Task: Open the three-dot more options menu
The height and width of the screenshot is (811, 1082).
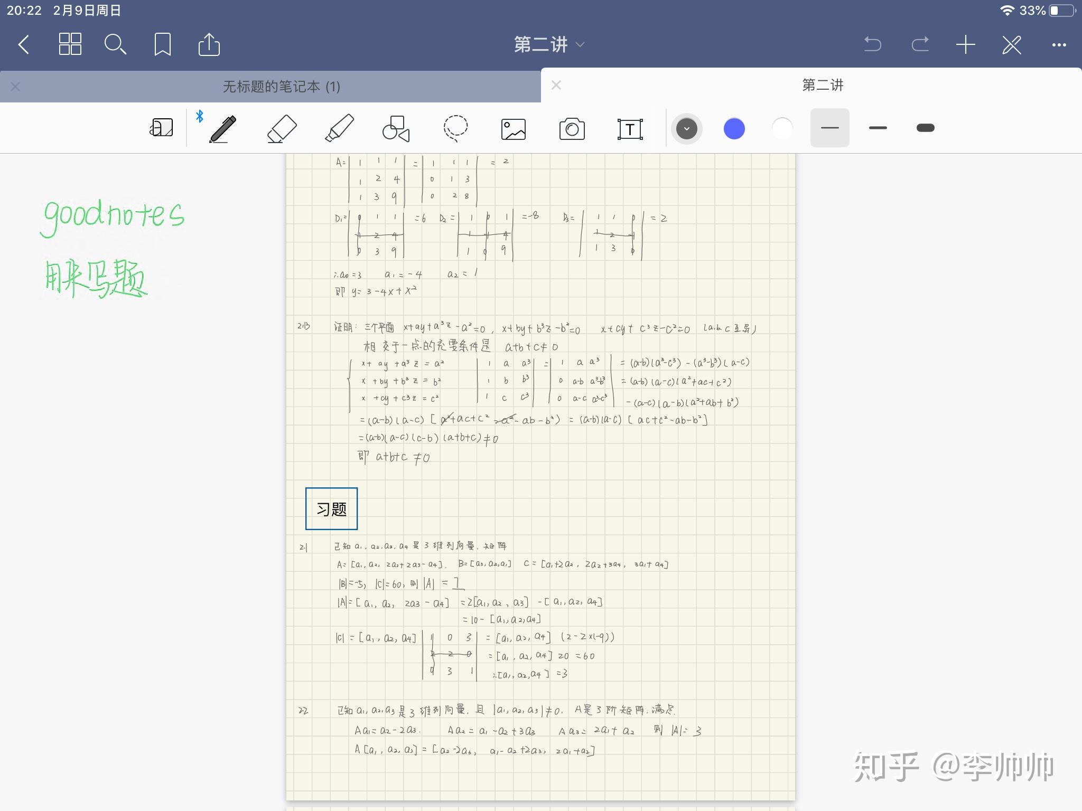Action: (x=1059, y=45)
